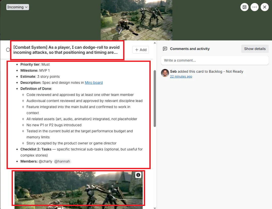Click the Comments and activity speech-bubble icon
Screen dimensions: 272x209
click(x=165, y=49)
